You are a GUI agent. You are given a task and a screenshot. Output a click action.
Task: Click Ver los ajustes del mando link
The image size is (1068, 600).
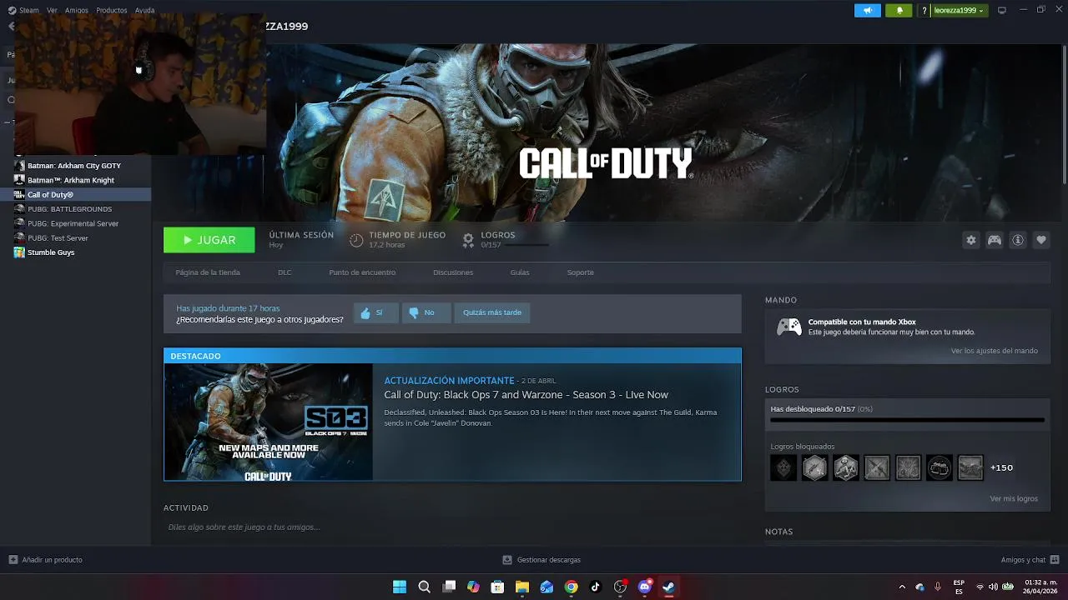pos(995,351)
